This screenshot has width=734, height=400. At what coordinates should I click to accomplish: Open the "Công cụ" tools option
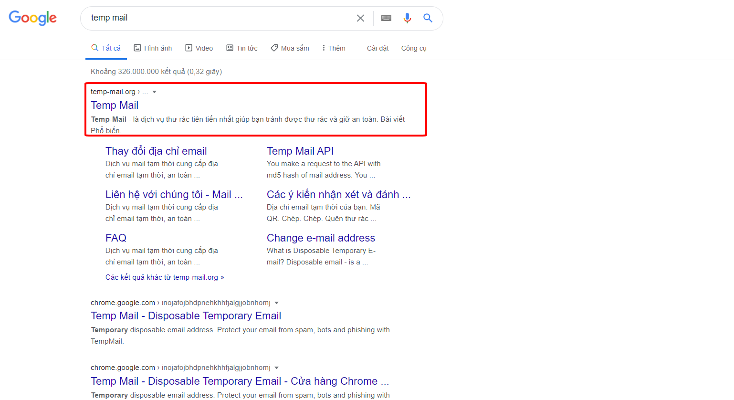[x=414, y=48]
